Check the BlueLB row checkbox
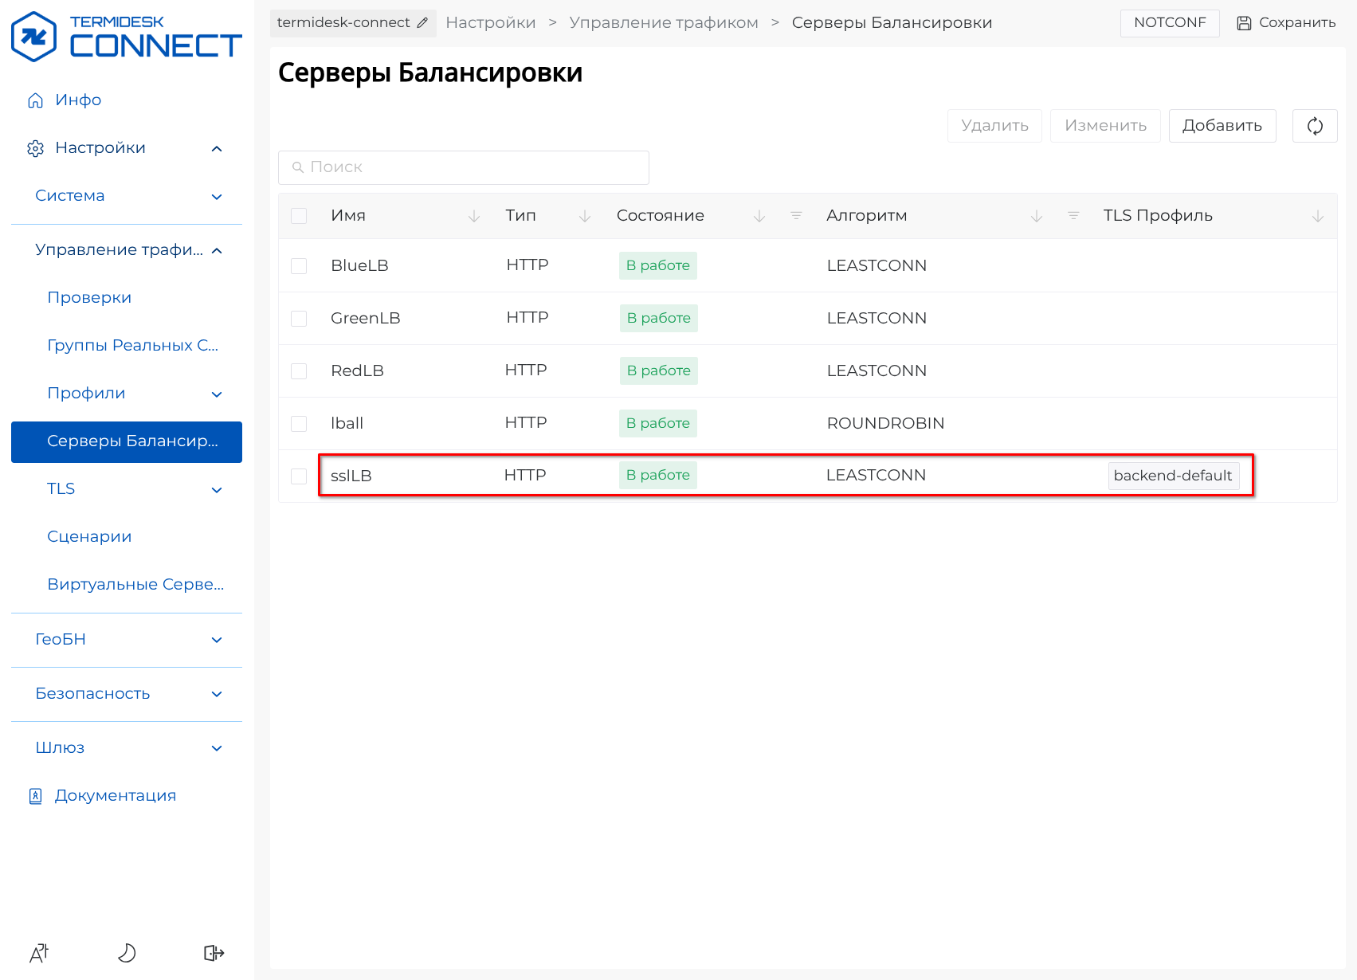This screenshot has height=980, width=1357. (299, 266)
